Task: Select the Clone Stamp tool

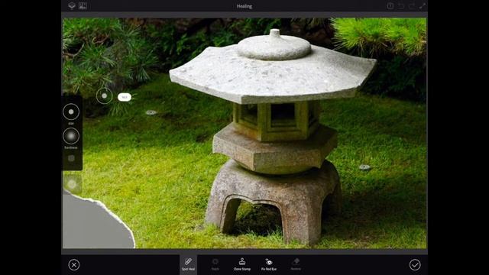Action: [x=242, y=264]
